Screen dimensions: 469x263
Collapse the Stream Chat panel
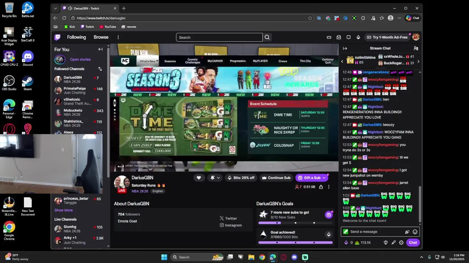[x=345, y=48]
